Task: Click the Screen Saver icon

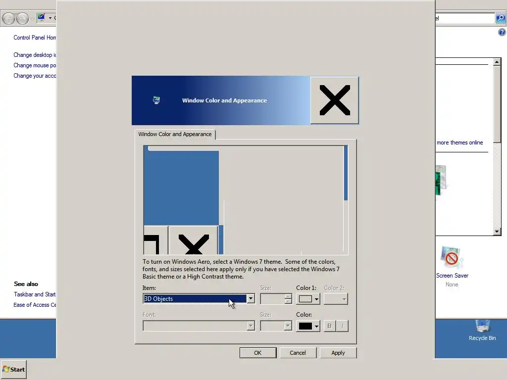Action: [x=452, y=257]
